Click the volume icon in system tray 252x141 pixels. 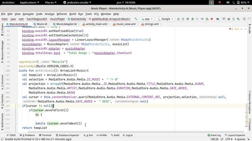[x=228, y=2]
